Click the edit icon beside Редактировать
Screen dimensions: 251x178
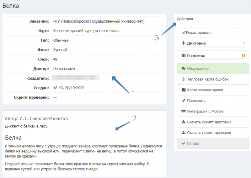click(184, 33)
